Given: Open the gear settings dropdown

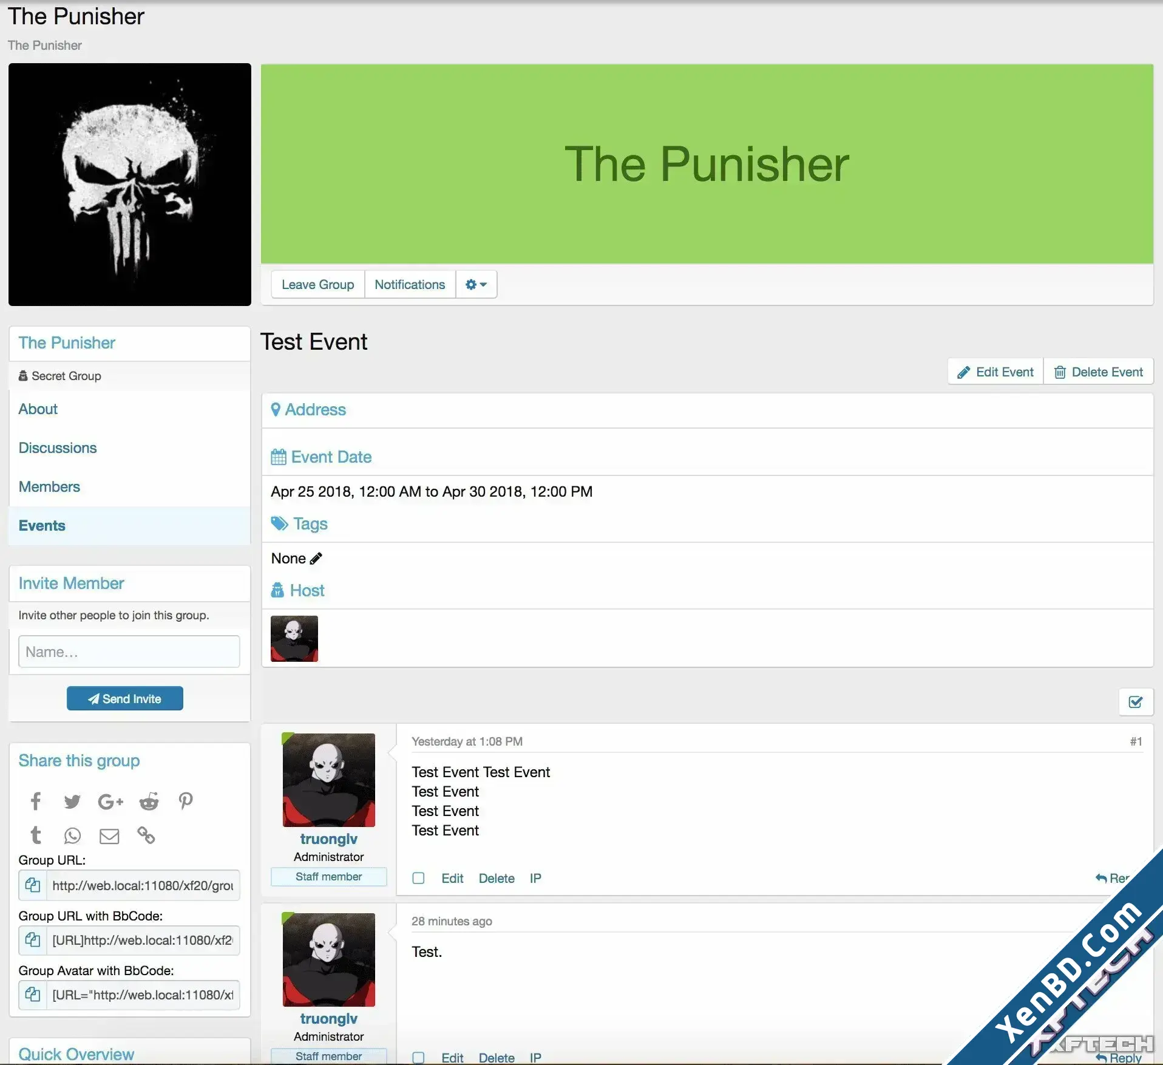Looking at the screenshot, I should pos(476,284).
